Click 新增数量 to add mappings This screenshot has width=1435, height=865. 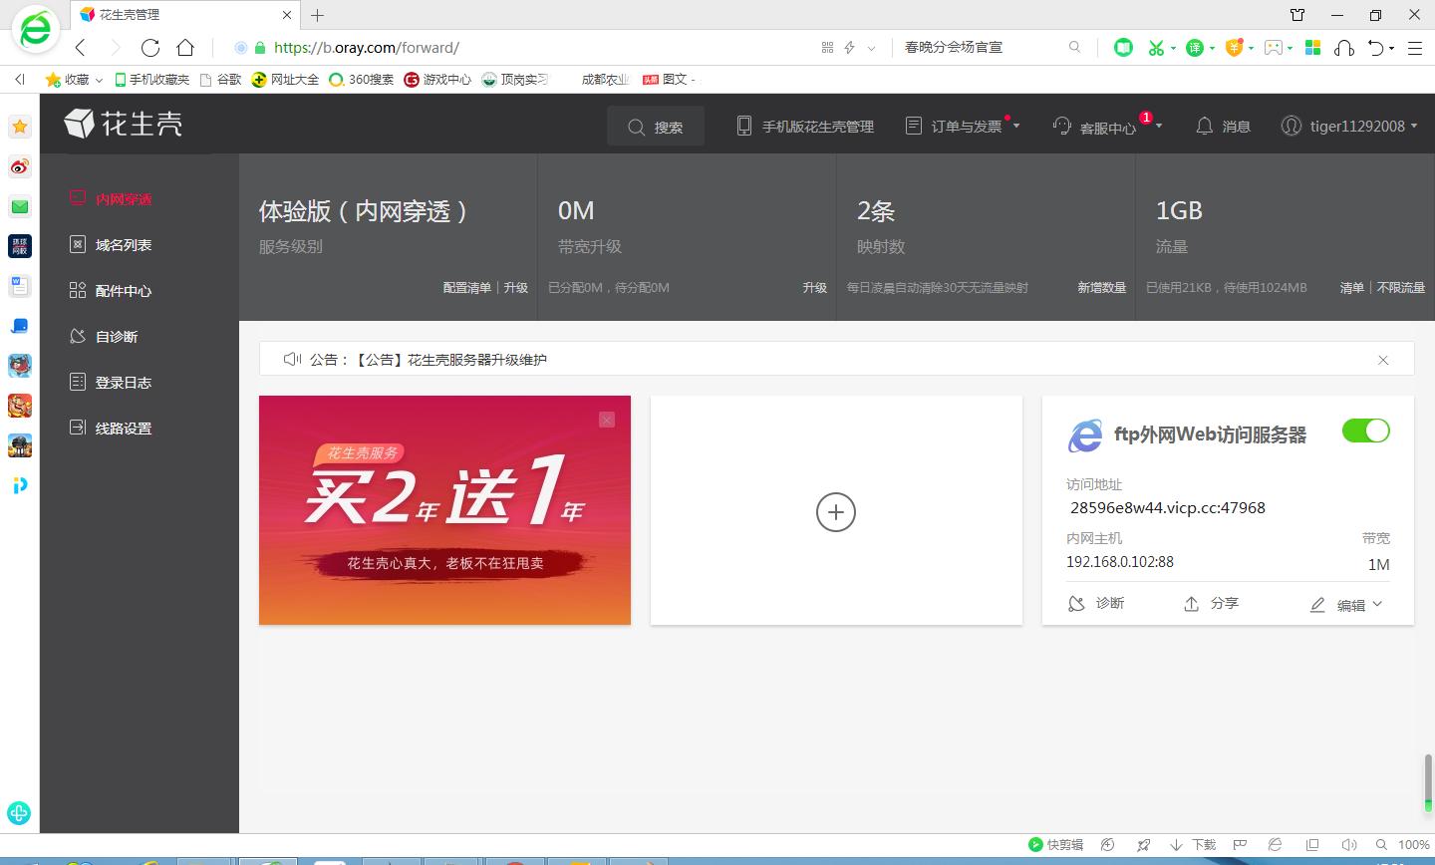(x=1101, y=287)
